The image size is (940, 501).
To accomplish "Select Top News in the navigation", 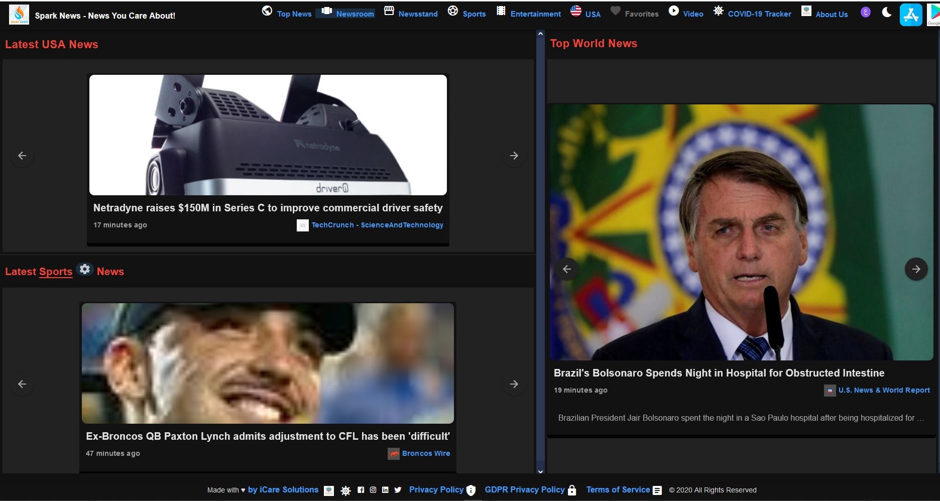I will 294,14.
